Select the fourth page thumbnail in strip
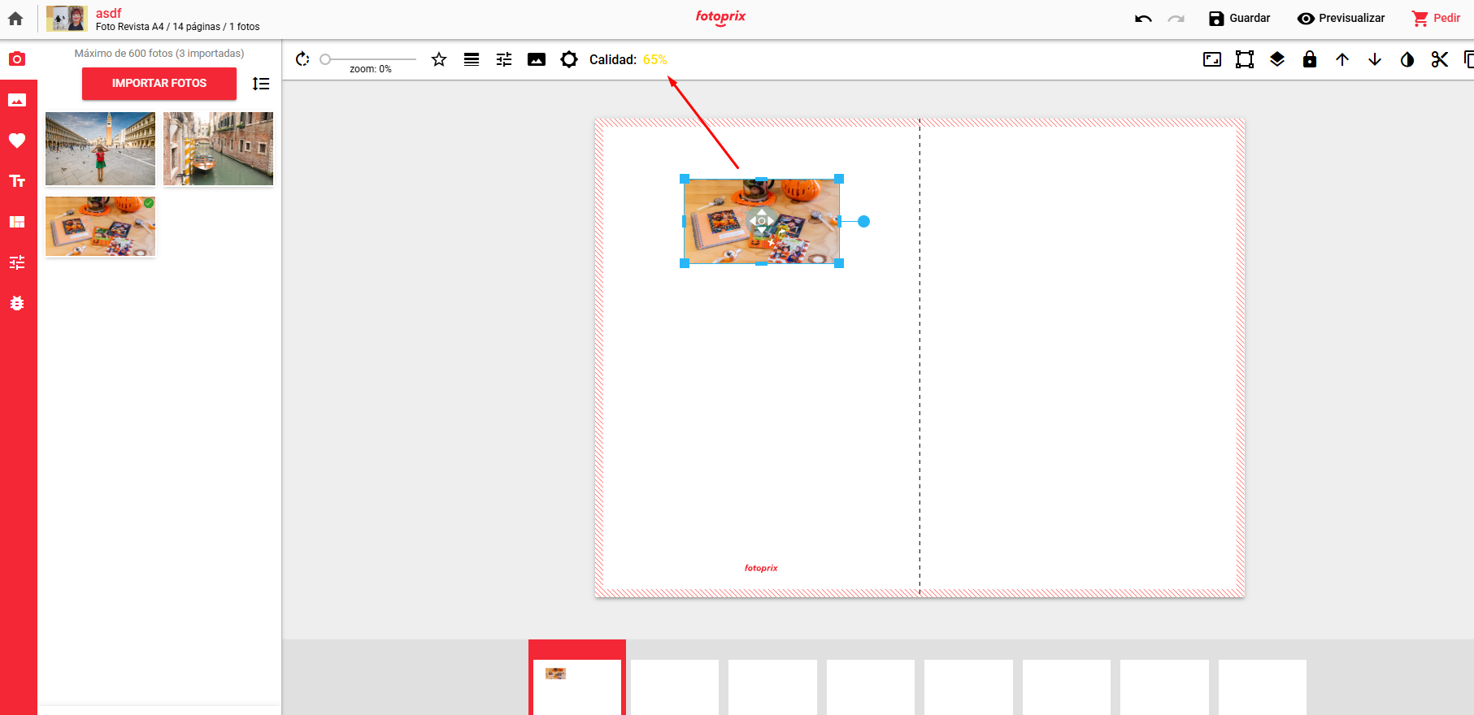This screenshot has width=1474, height=715. tap(871, 687)
